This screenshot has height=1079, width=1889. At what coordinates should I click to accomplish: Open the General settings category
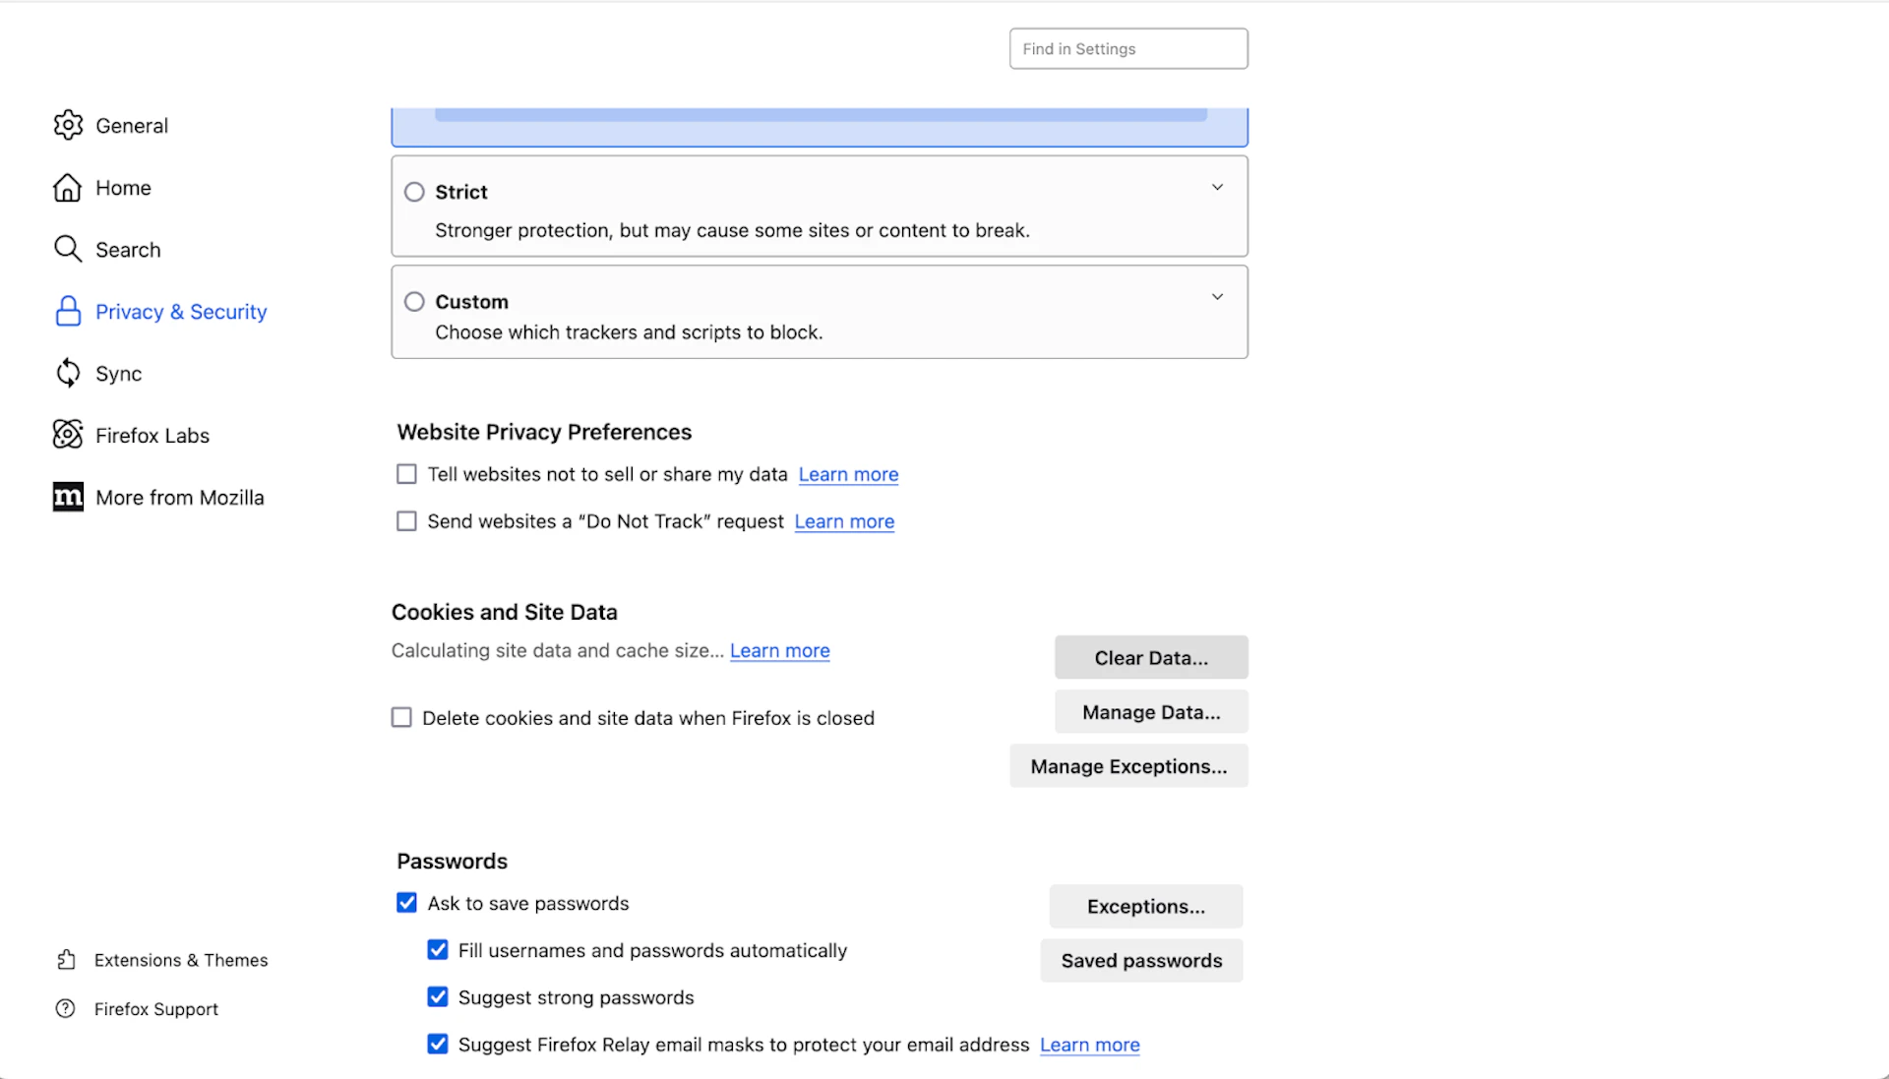point(132,126)
